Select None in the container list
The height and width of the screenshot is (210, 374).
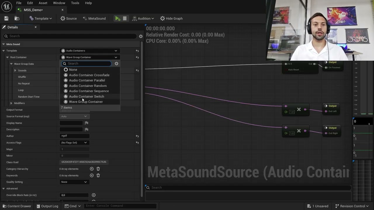pos(90,70)
